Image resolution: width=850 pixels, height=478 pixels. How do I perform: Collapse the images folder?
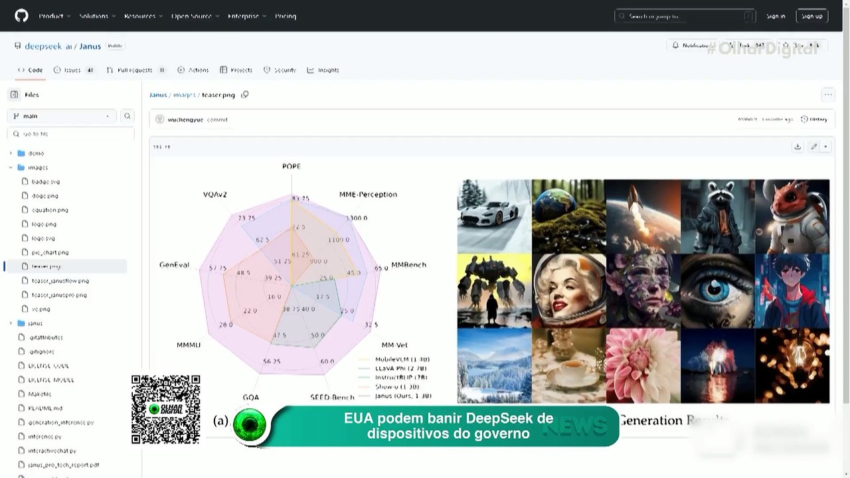tap(11, 167)
